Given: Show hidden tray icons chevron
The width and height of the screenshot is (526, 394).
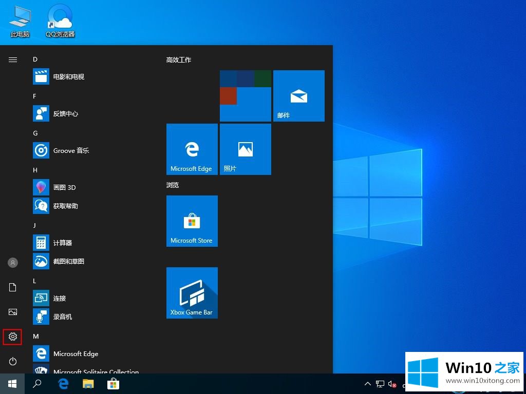Looking at the screenshot, I should (x=368, y=384).
